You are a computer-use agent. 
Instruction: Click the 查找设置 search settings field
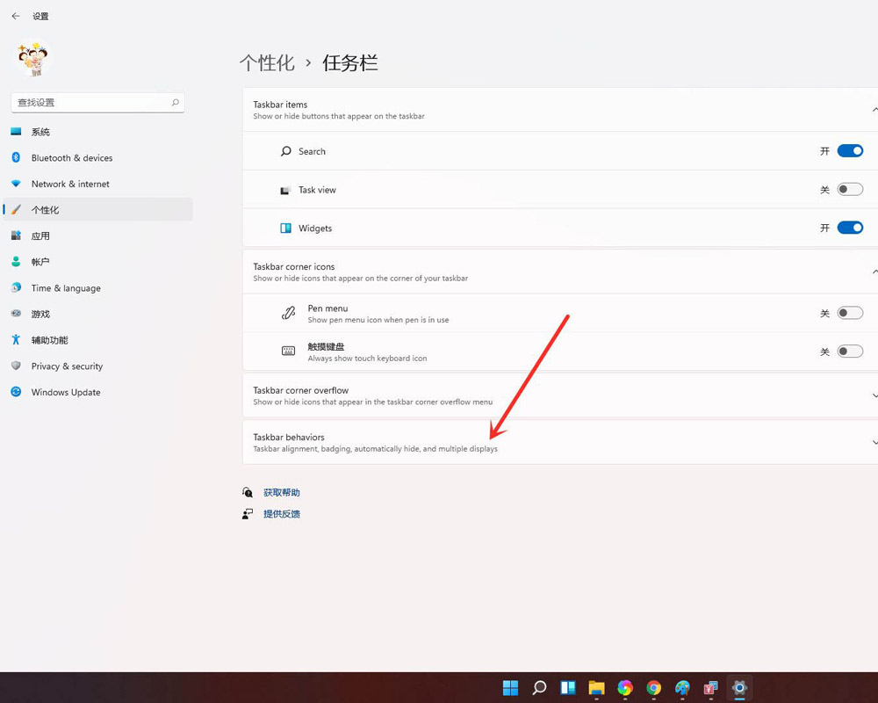[x=97, y=102]
